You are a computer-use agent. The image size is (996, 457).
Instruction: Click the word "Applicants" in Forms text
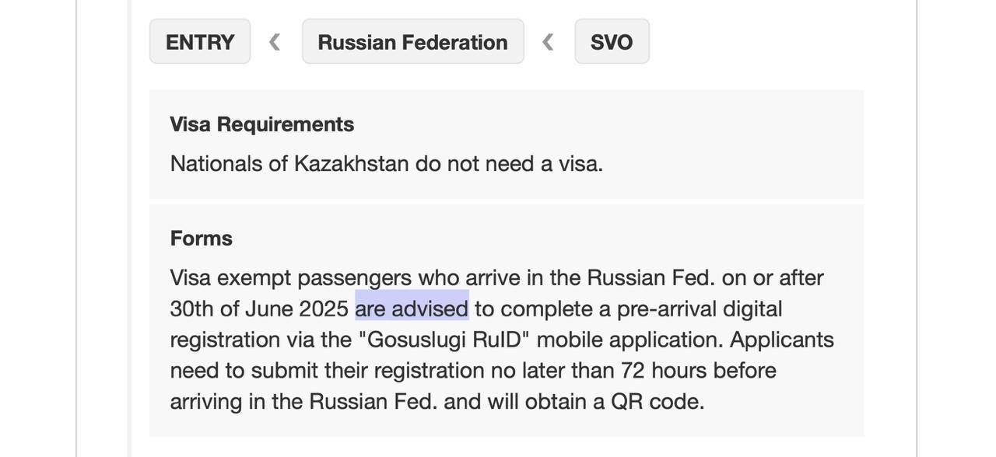(781, 340)
